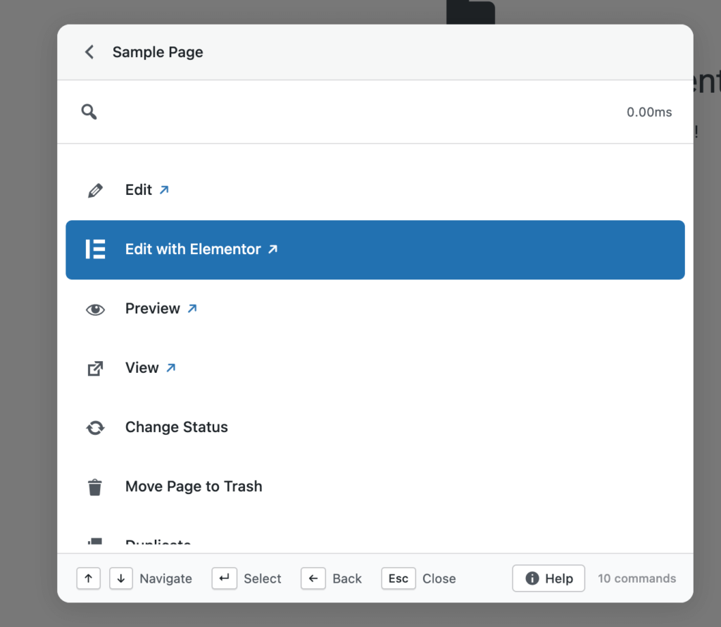721x627 pixels.
Task: Choose Move Page to Trash
Action: pyautogui.click(x=194, y=486)
